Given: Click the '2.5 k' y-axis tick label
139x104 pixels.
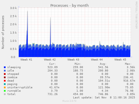Looking at the screenshot, I should 13,16.
